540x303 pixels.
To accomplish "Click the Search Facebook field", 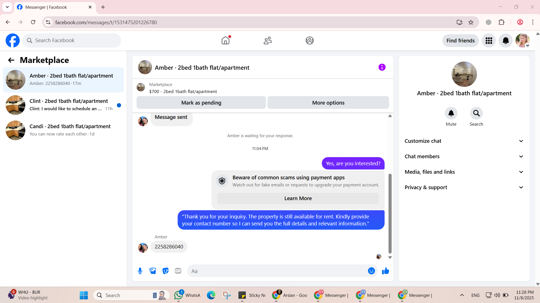I will 72,40.
